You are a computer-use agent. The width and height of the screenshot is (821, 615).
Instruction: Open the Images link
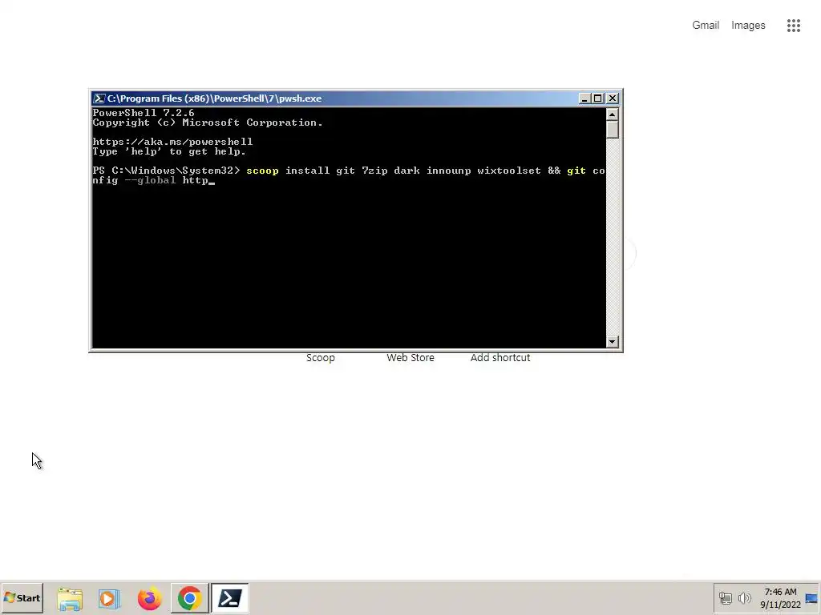(748, 25)
